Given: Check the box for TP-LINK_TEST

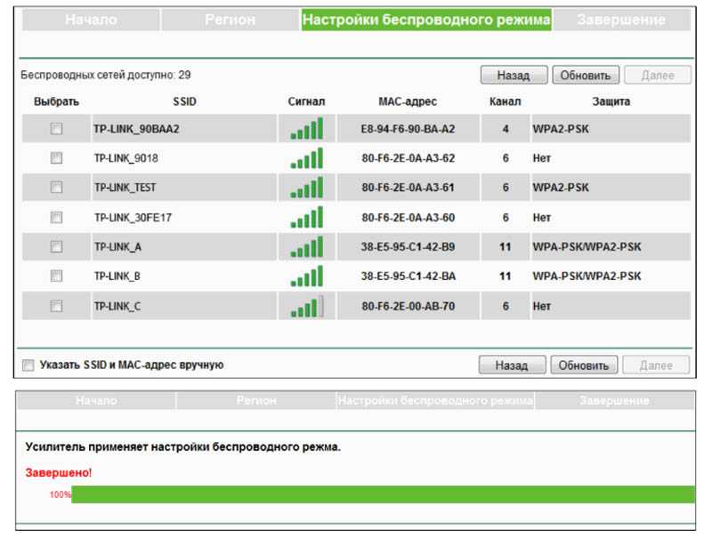Looking at the screenshot, I should pyautogui.click(x=56, y=188).
